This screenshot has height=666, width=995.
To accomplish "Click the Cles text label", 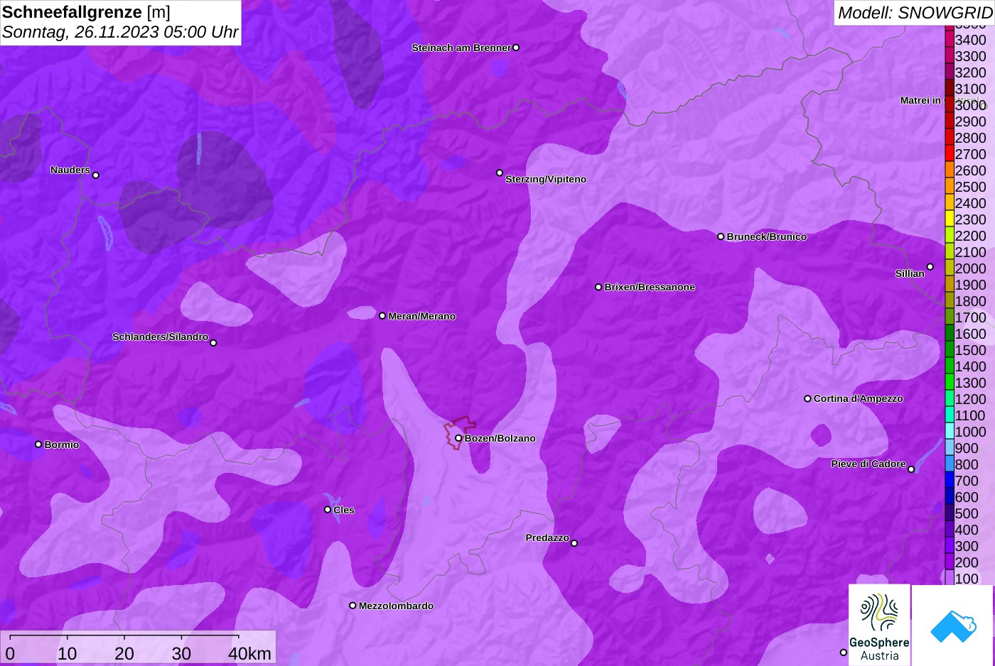I will point(344,510).
